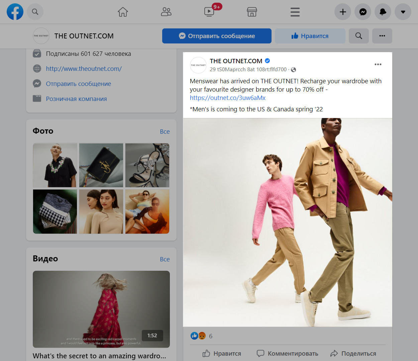The image size is (418, 361).
Task: Open the Friends icon in navigation
Action: pos(166,12)
